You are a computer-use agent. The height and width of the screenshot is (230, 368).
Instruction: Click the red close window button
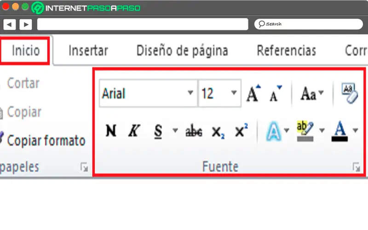point(6,6)
